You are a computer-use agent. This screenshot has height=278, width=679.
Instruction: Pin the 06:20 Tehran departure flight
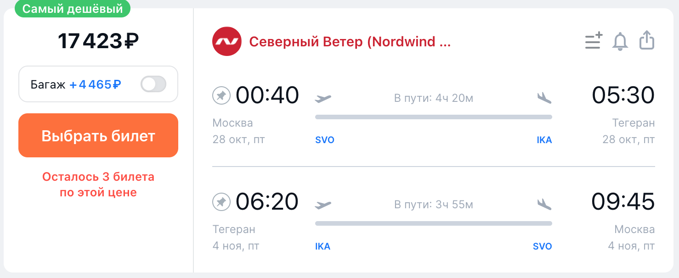click(x=221, y=202)
